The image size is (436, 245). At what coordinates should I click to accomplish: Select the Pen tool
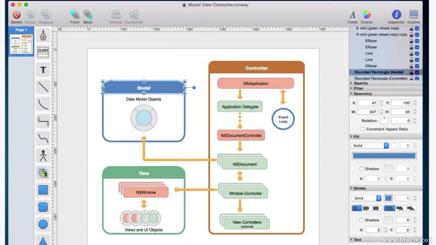pos(43,35)
